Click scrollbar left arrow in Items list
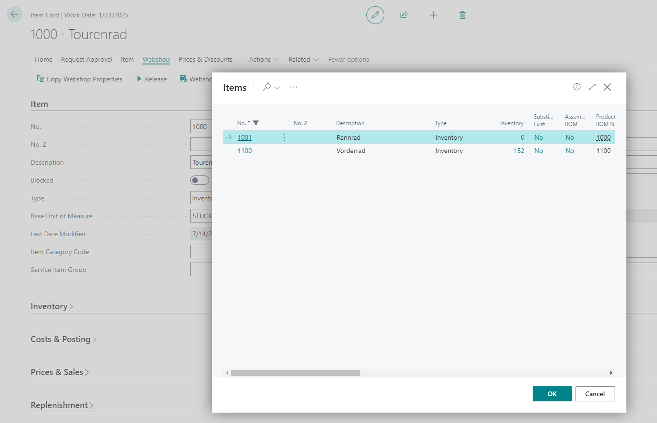The width and height of the screenshot is (657, 423). click(x=227, y=373)
